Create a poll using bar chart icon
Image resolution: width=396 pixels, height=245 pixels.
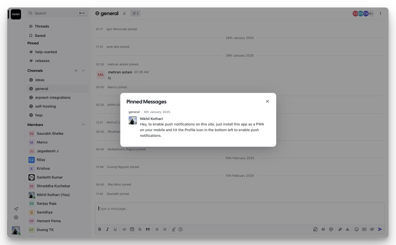click(348, 229)
